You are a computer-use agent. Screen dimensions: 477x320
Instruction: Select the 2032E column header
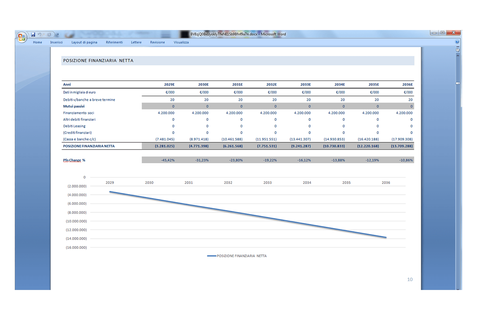271,84
